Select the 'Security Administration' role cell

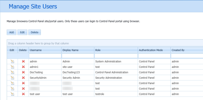pos(116,78)
